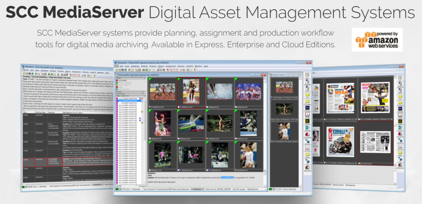Screen dimensions: 422x204
Task: Click cyan color square beside WIRE ARCHIVE library
Action: click(x=117, y=89)
